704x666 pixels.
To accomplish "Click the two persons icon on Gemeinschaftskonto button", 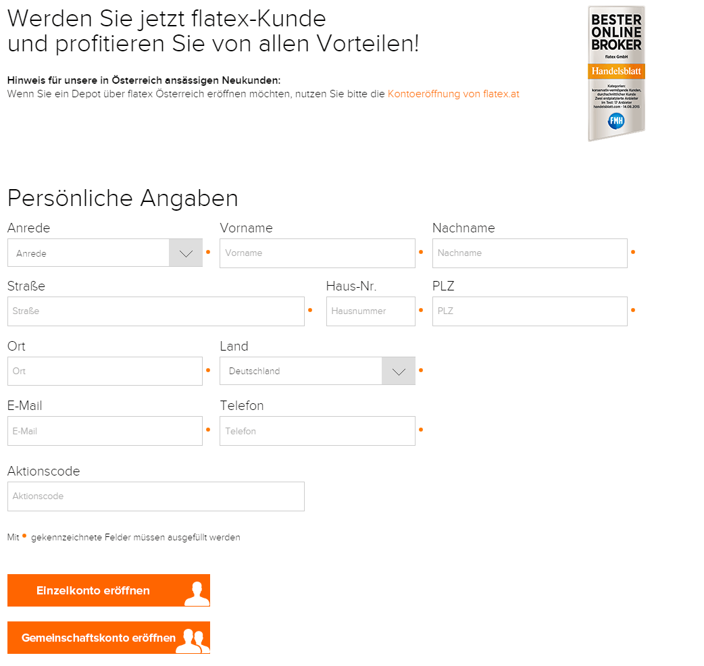I will click(193, 640).
